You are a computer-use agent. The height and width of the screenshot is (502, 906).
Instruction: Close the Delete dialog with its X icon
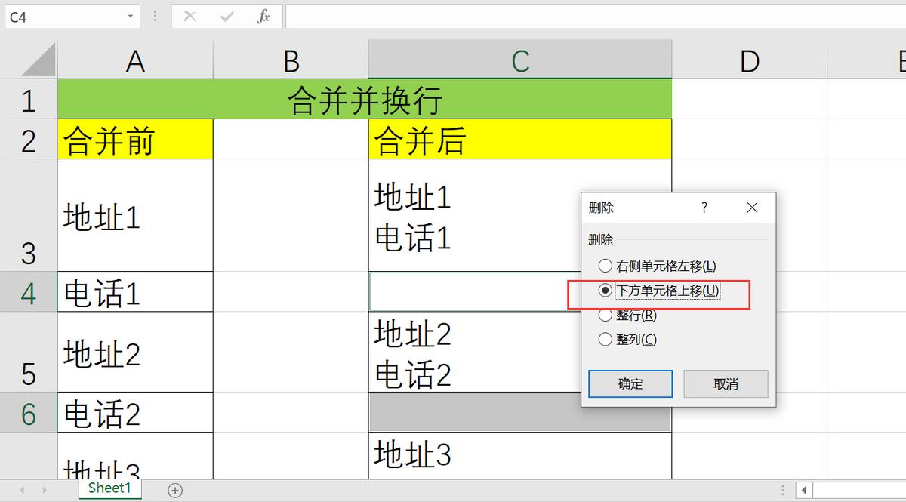tap(752, 208)
